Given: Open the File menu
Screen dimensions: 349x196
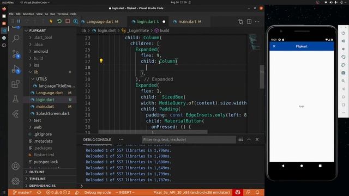Looking at the screenshot, I should click(x=11, y=14).
